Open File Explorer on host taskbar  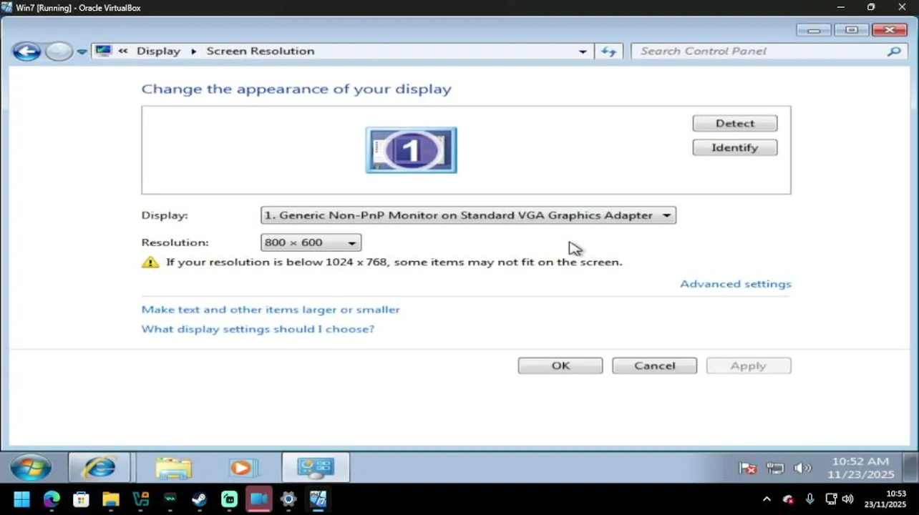110,499
